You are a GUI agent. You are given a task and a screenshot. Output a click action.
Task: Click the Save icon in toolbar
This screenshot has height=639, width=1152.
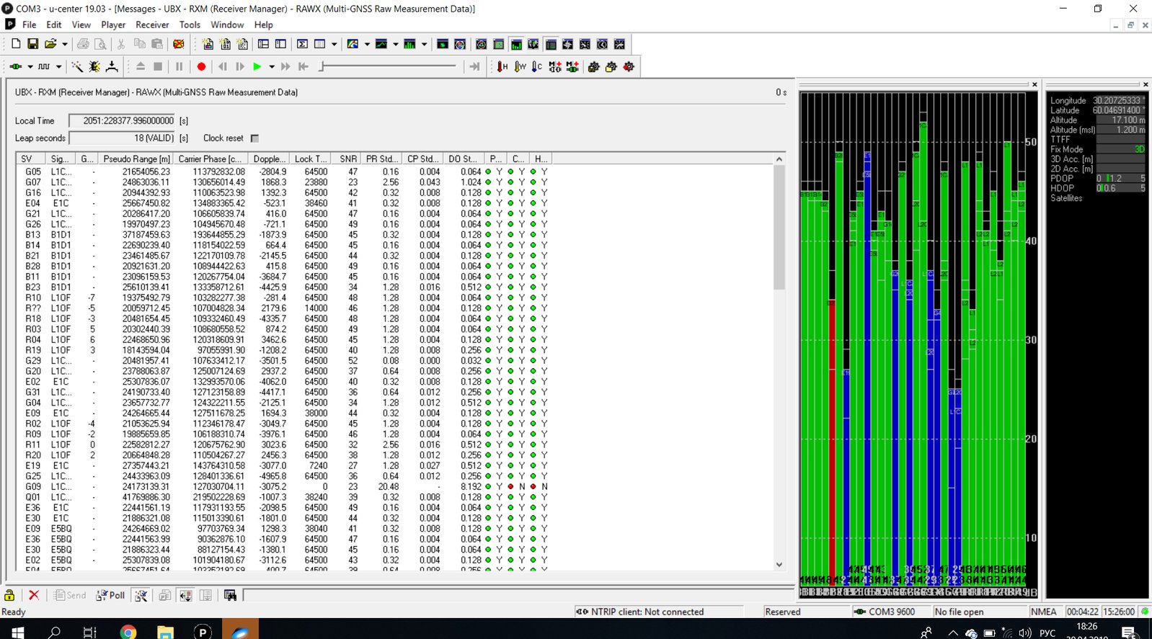pyautogui.click(x=32, y=44)
